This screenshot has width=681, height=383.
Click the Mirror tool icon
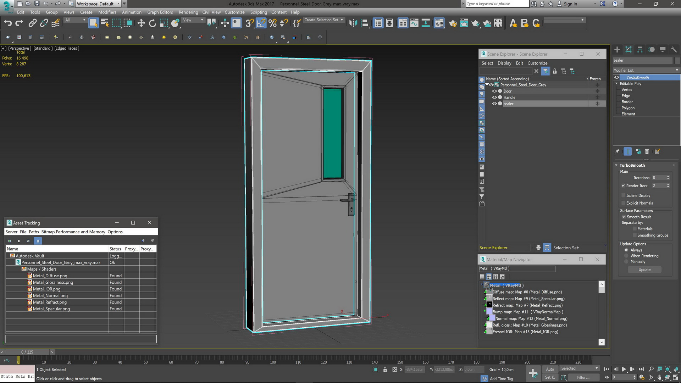pyautogui.click(x=353, y=23)
